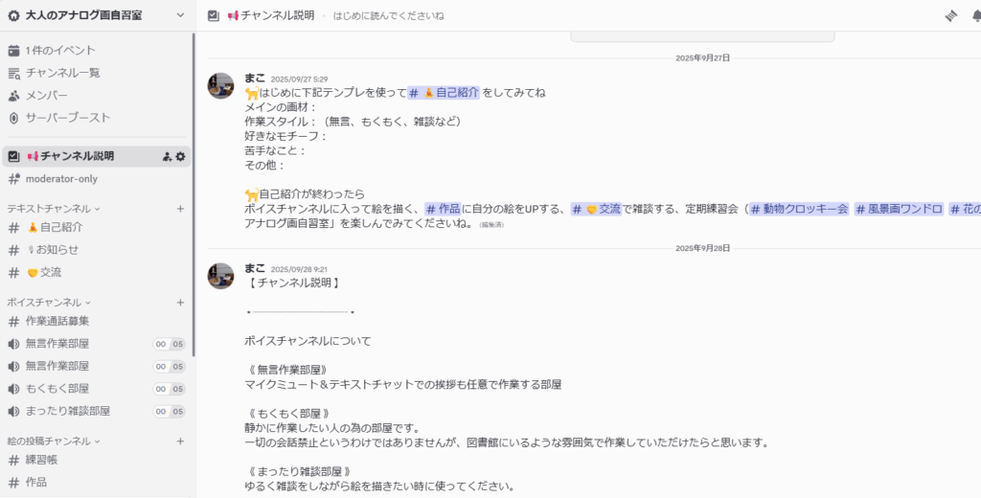Viewport: 981px width, 498px height.
Task: Click invite people icon on チャンネル説明
Action: click(167, 156)
